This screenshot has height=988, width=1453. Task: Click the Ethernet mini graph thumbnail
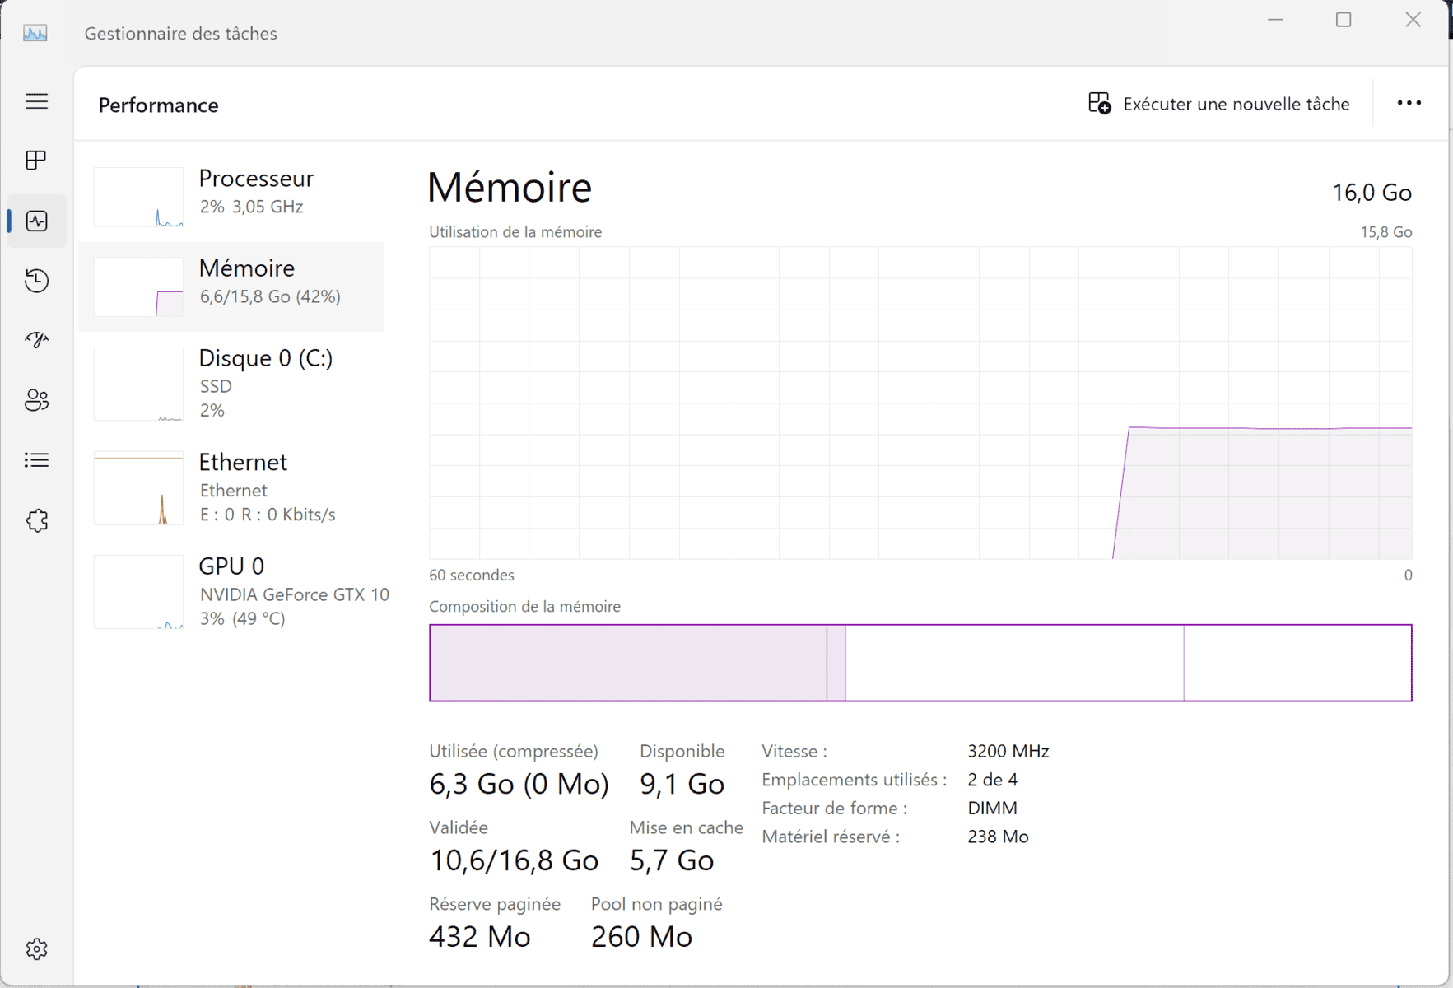click(x=138, y=488)
